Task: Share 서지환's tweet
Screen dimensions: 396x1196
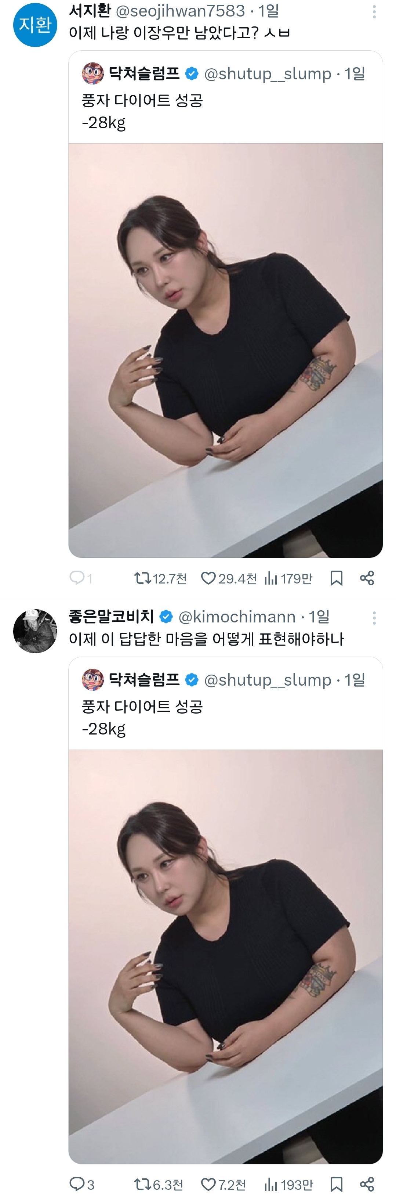Action: (367, 578)
